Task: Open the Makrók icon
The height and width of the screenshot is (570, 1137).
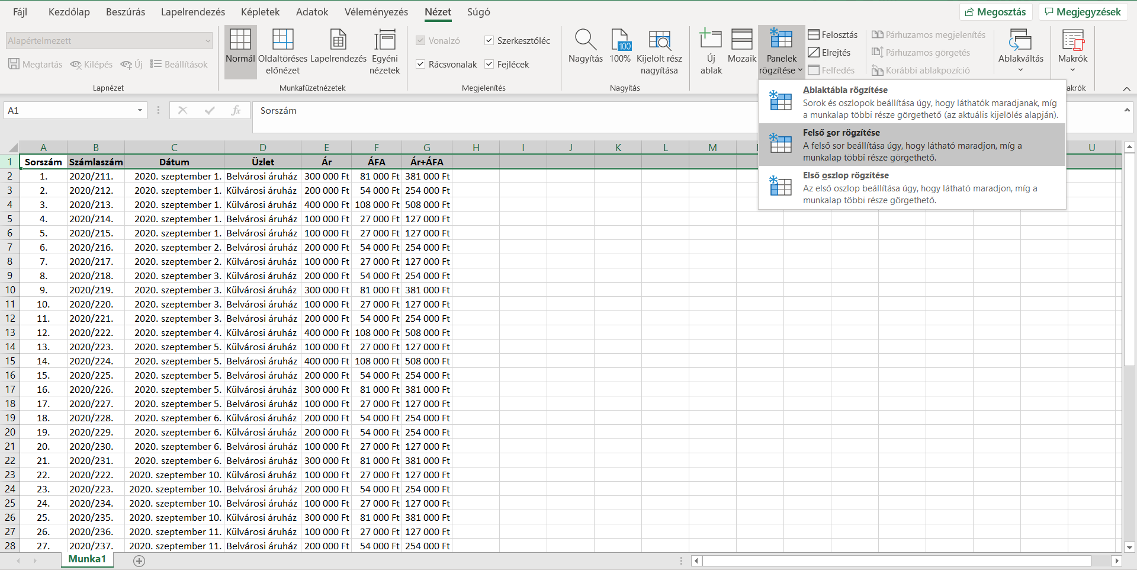Action: coord(1073,39)
